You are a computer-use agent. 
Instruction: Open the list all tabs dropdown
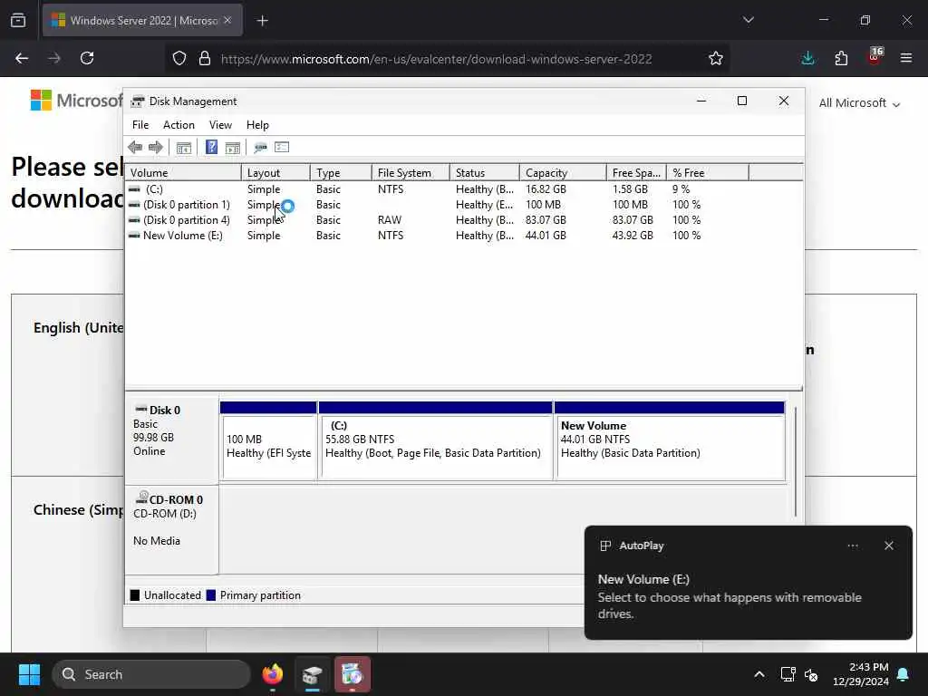click(x=749, y=20)
